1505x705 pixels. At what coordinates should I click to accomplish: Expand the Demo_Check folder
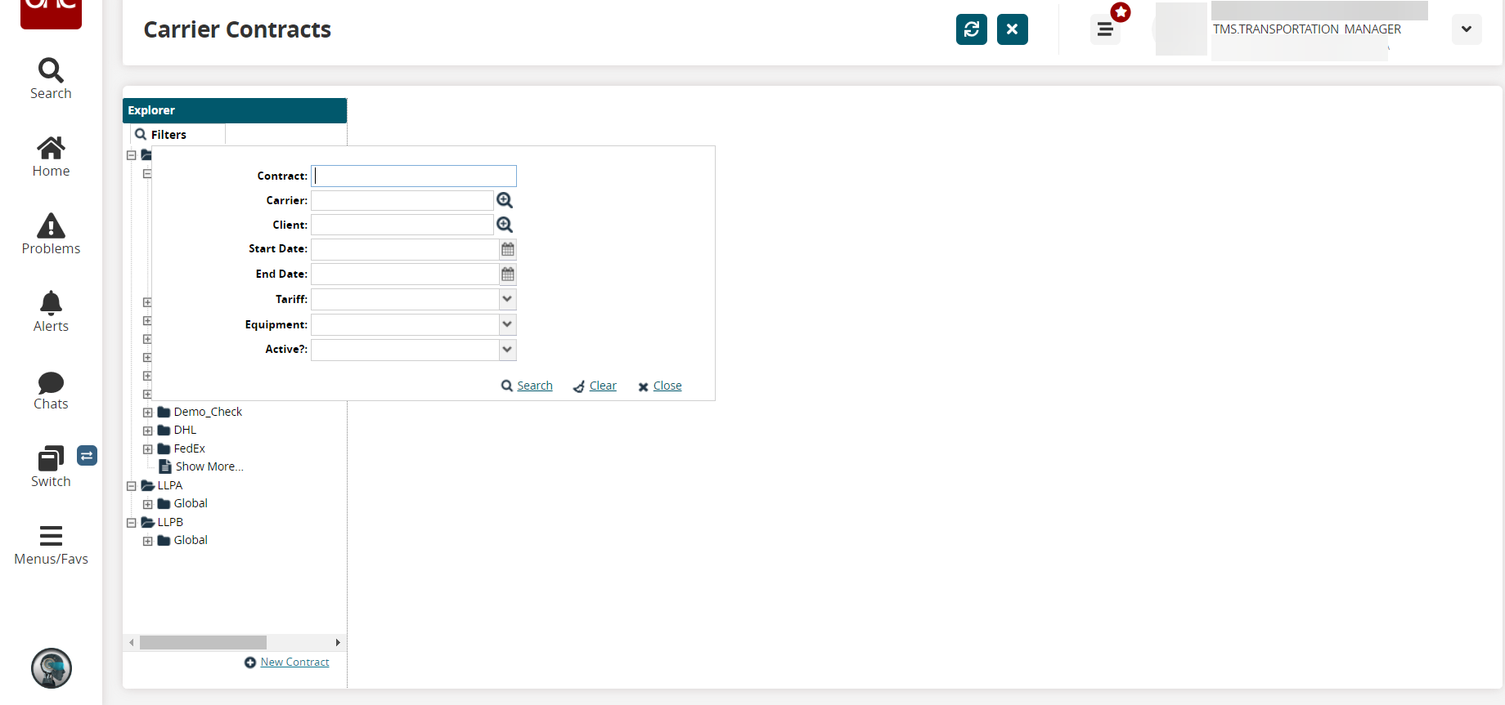pyautogui.click(x=148, y=413)
